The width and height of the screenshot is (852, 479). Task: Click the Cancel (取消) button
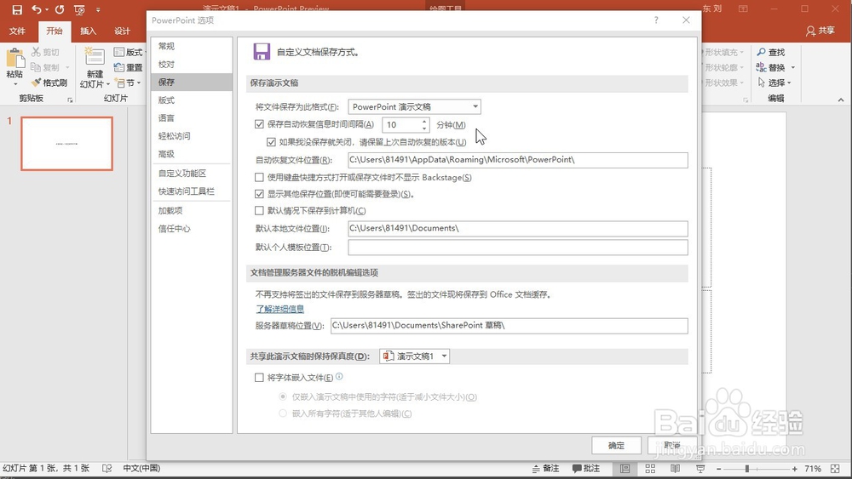click(672, 445)
